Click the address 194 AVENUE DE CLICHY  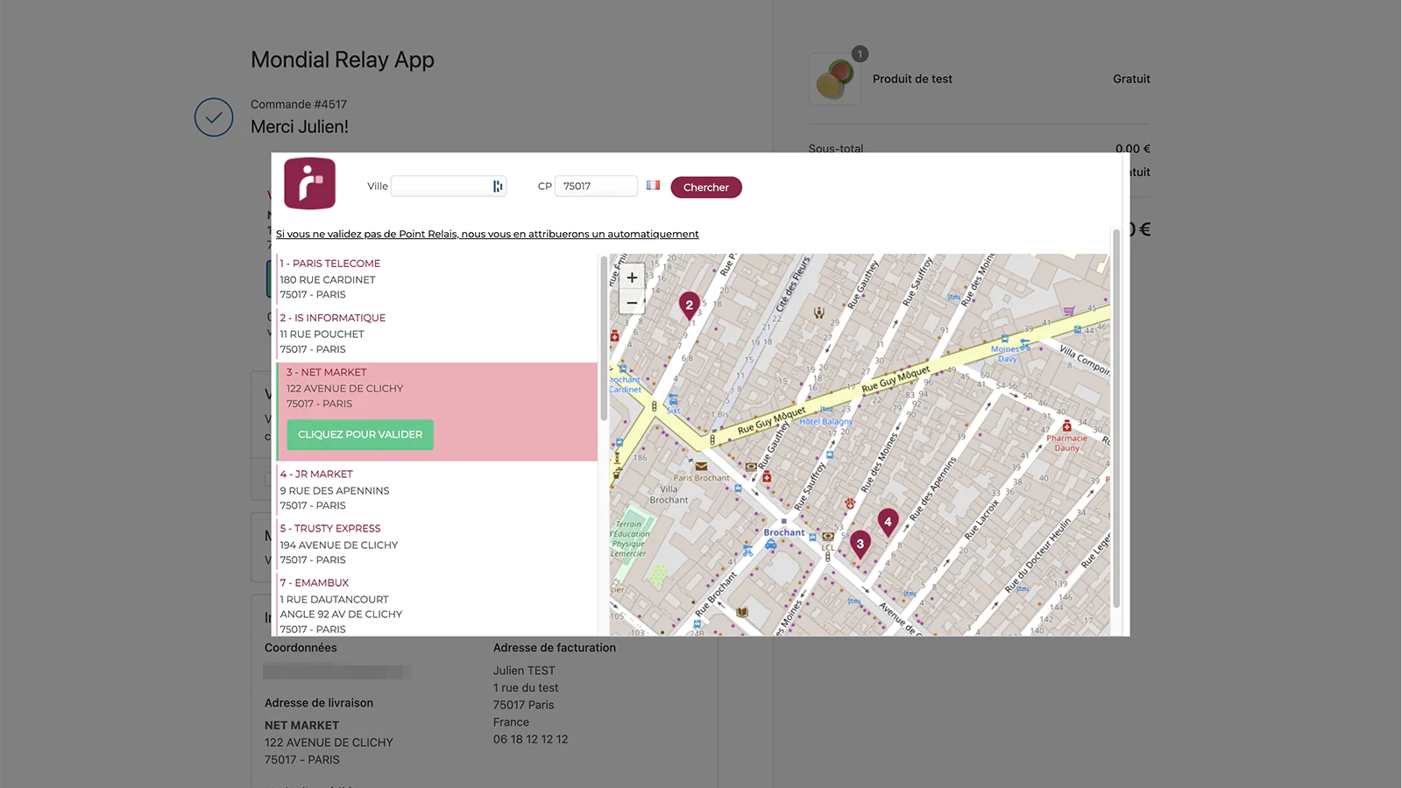click(339, 545)
